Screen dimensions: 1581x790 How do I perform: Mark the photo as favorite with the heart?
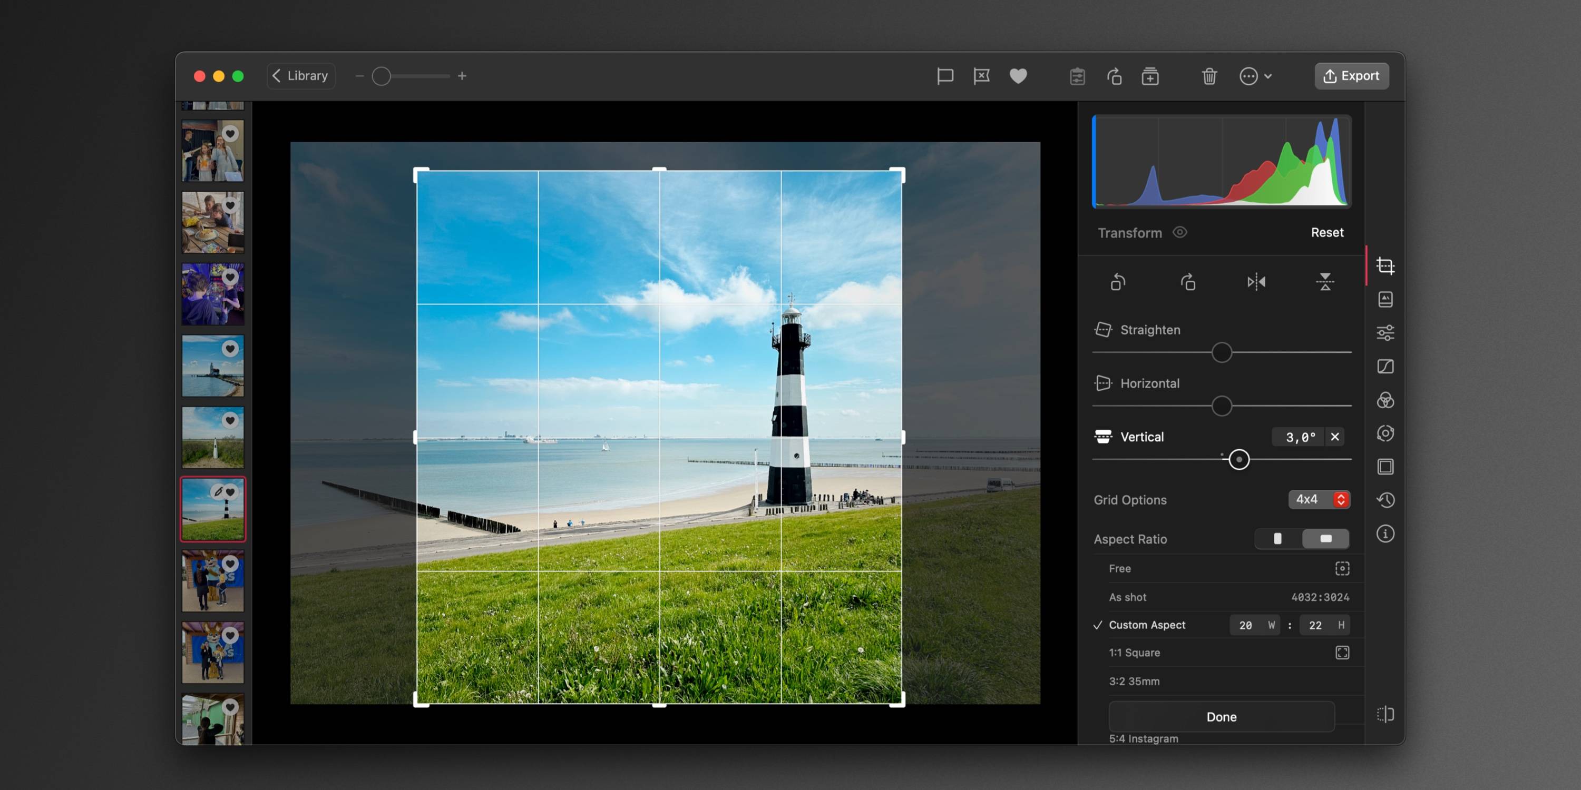coord(1018,75)
